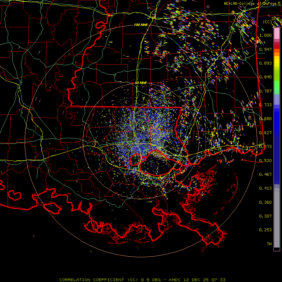Click the '50 NMI' range ring label
Viewport: 282px width, 282px height.
point(141,83)
